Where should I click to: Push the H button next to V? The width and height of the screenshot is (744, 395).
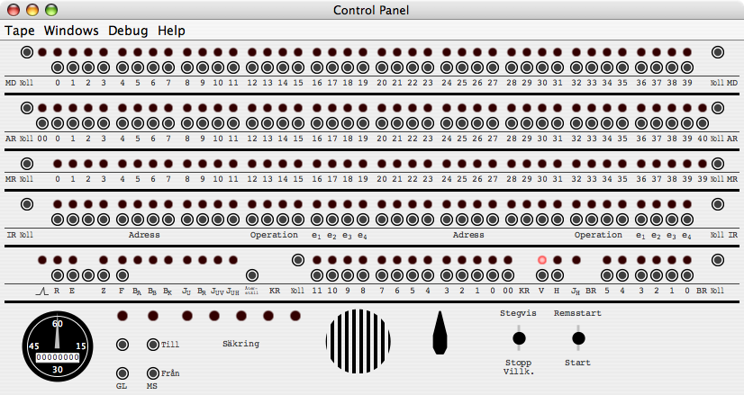pos(558,275)
